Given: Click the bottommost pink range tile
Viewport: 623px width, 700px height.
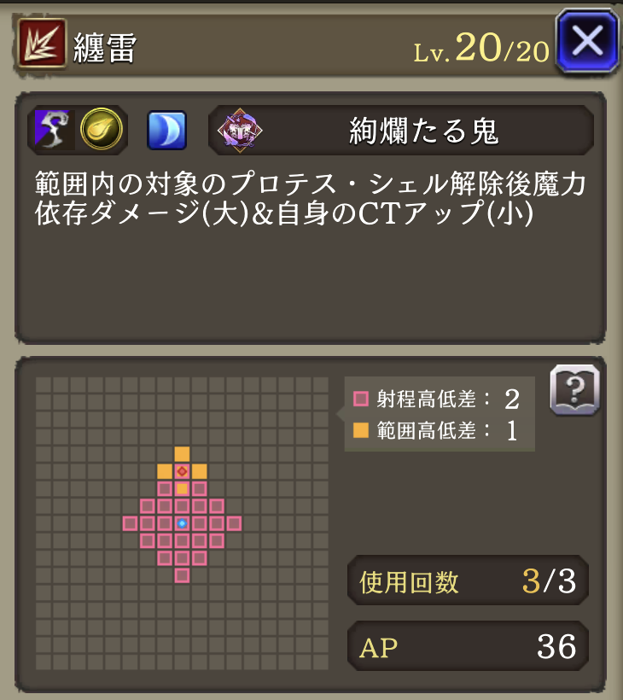Looking at the screenshot, I should click(x=182, y=575).
